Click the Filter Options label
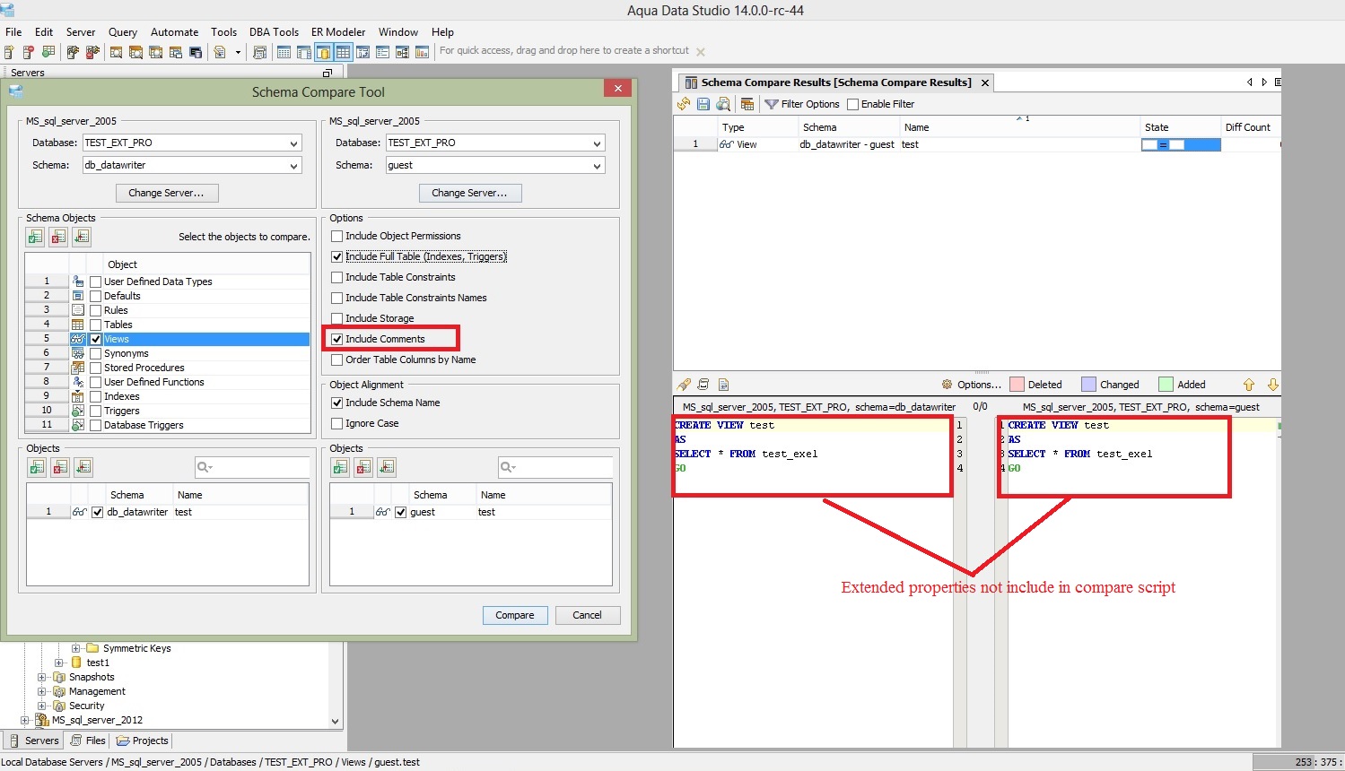Image resolution: width=1345 pixels, height=771 pixels. tap(810, 104)
